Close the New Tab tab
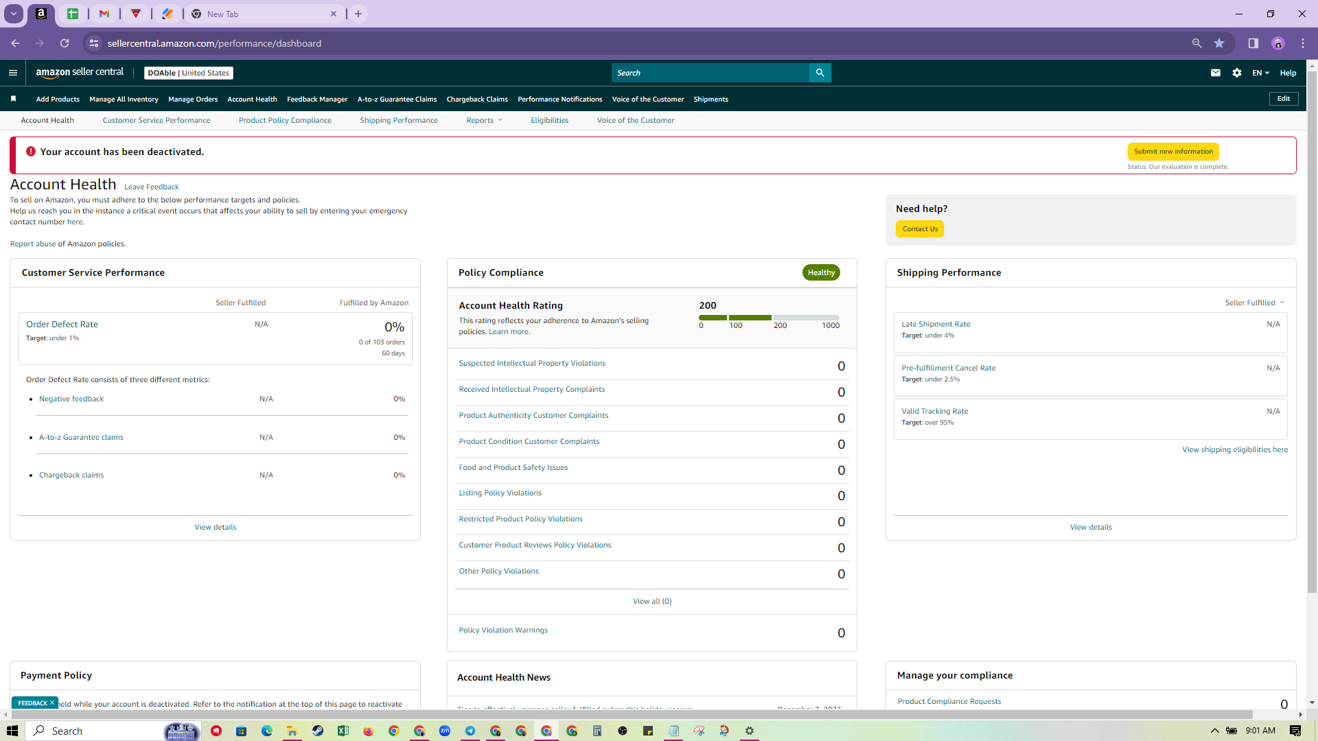The width and height of the screenshot is (1318, 741). (x=334, y=14)
